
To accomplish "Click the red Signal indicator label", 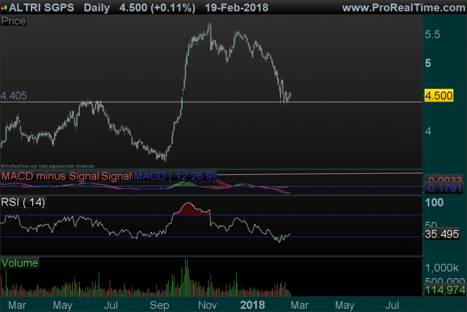I will [116, 176].
